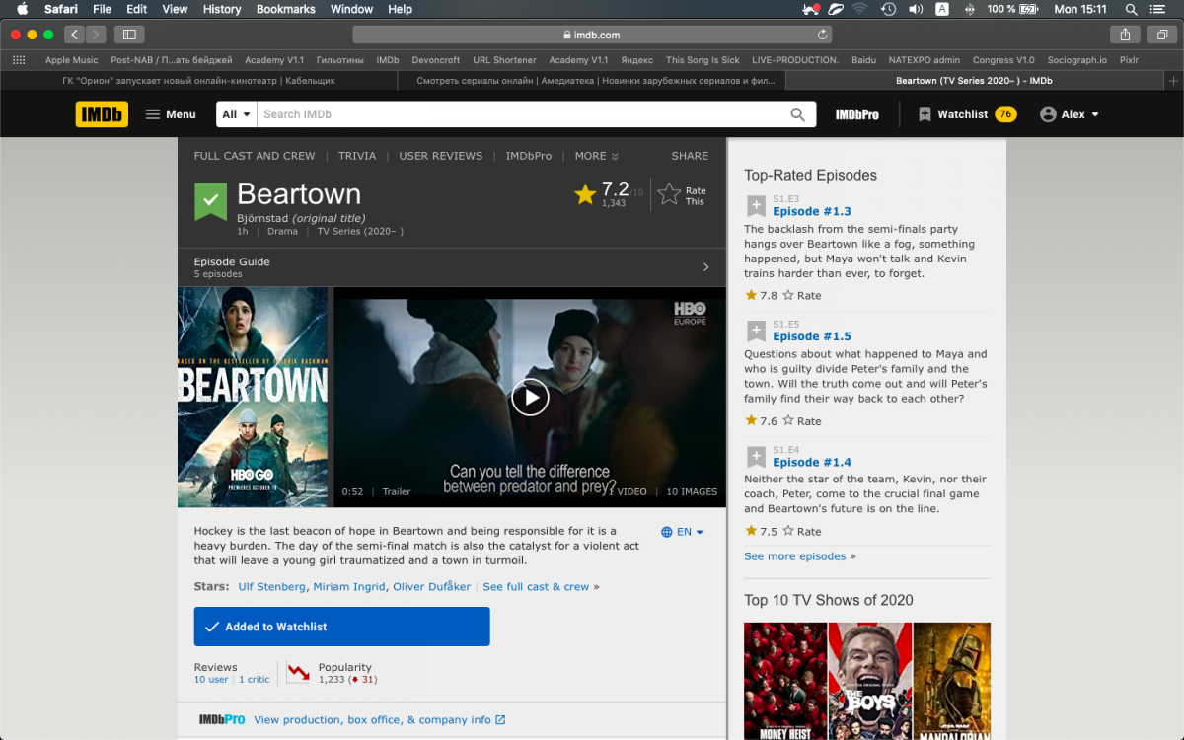Viewport: 1184px width, 740px height.
Task: Open the user account icon for Alex
Action: 1048,114
